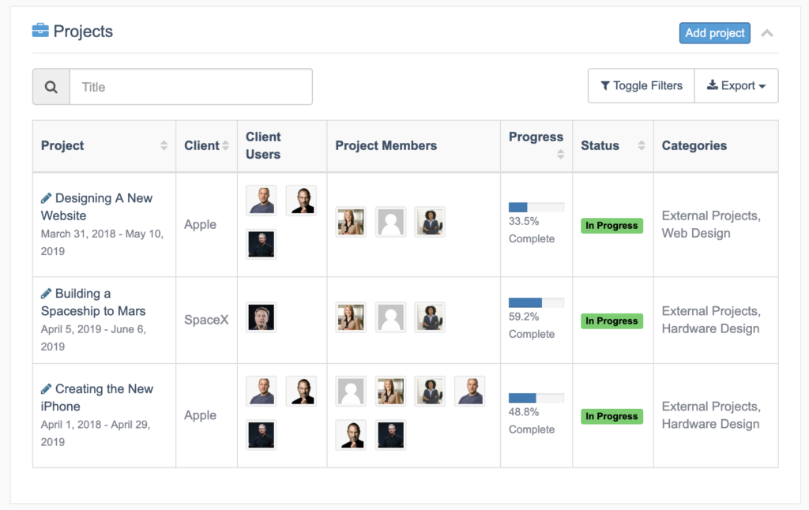This screenshot has height=510, width=809.
Task: Click the External Projects category label
Action: point(710,216)
